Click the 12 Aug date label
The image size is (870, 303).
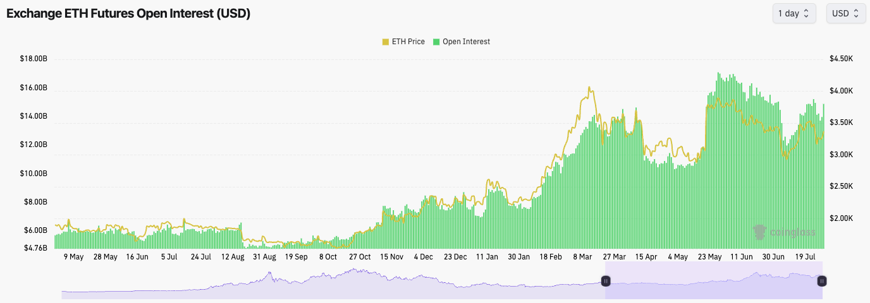233,257
